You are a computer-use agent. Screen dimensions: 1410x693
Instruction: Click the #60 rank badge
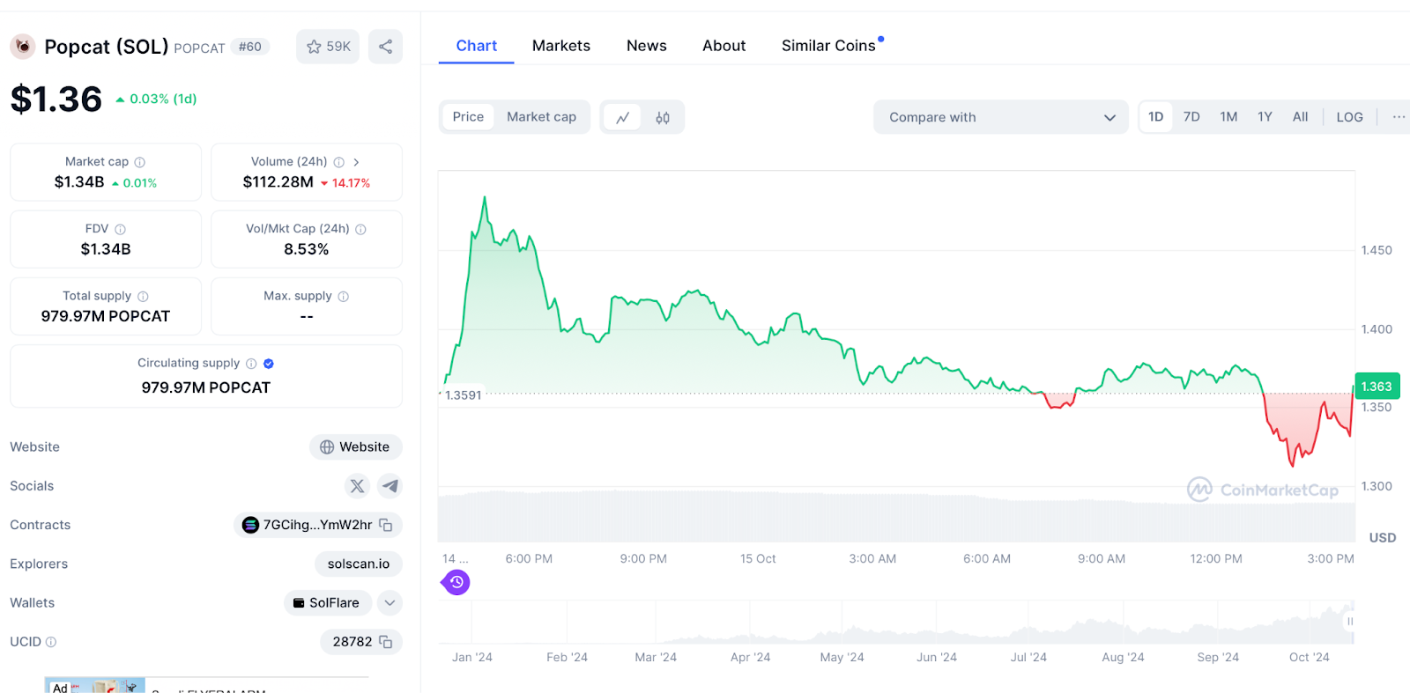(x=250, y=47)
